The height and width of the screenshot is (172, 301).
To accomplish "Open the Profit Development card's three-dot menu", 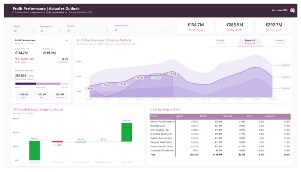I will pyautogui.click(x=67, y=40).
